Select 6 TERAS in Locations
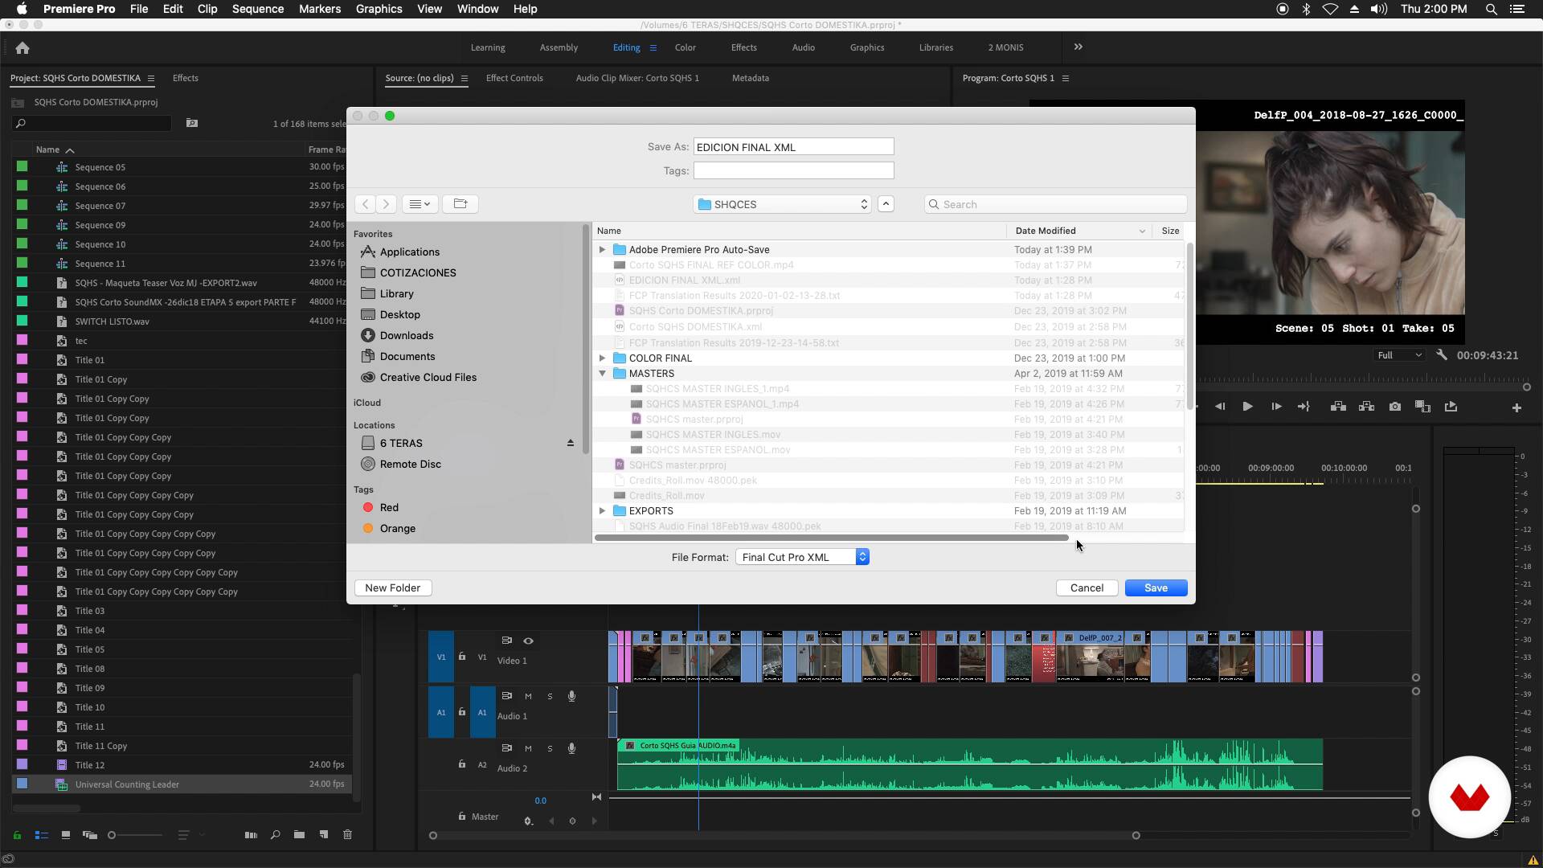Screen dimensions: 1543x868 (x=401, y=443)
